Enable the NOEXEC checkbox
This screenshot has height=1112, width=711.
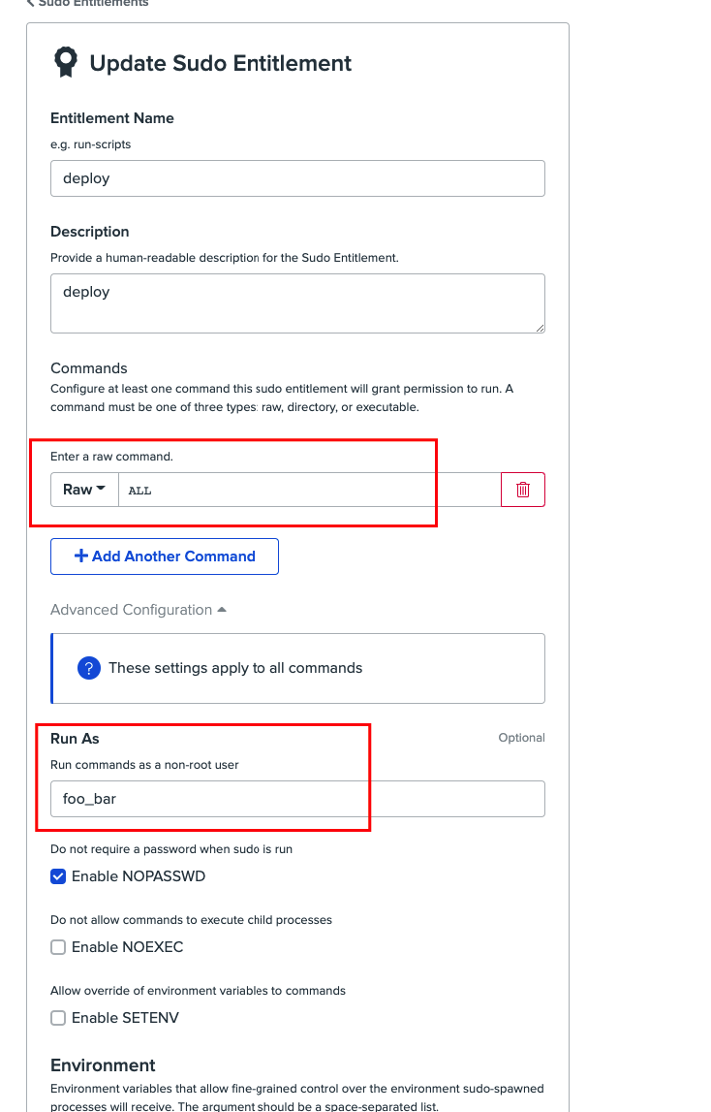click(58, 947)
